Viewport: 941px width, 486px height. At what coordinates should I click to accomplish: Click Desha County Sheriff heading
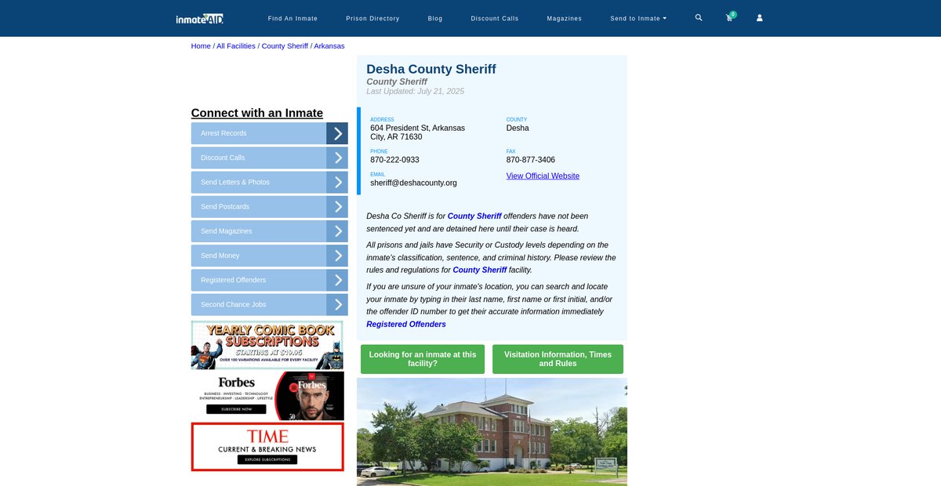click(431, 69)
